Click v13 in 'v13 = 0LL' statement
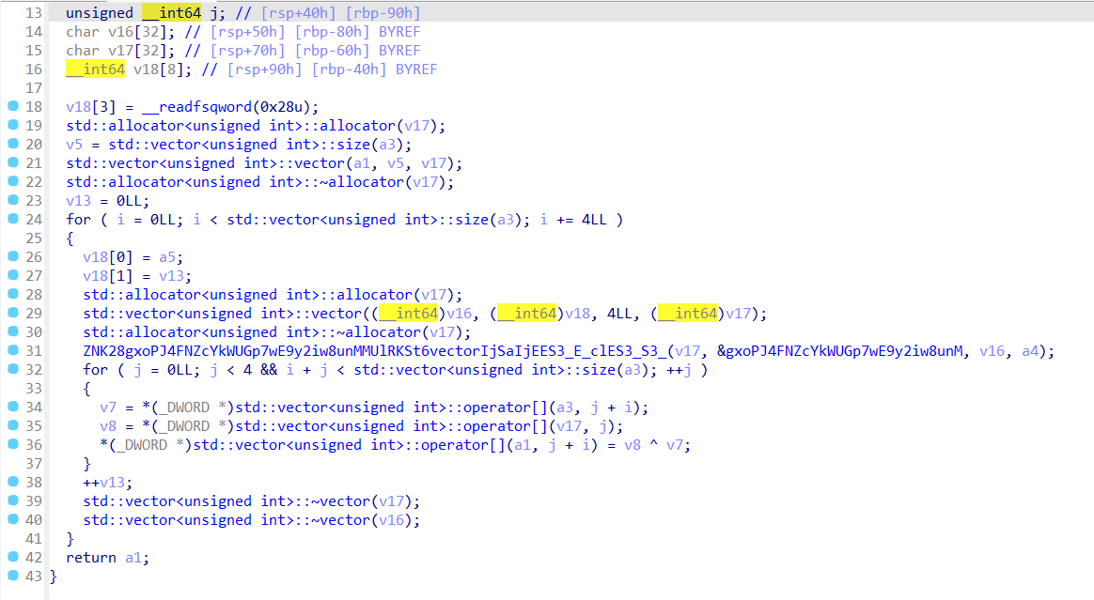This screenshot has width=1094, height=600. [79, 201]
